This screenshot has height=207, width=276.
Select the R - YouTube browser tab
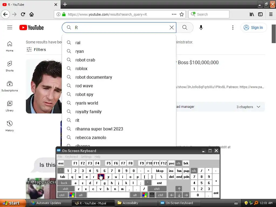[x=30, y=4]
